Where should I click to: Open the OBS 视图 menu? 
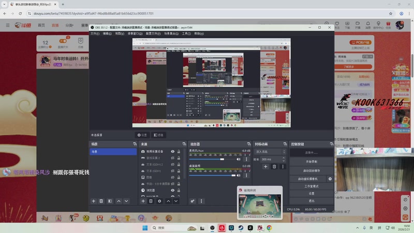[x=120, y=34]
